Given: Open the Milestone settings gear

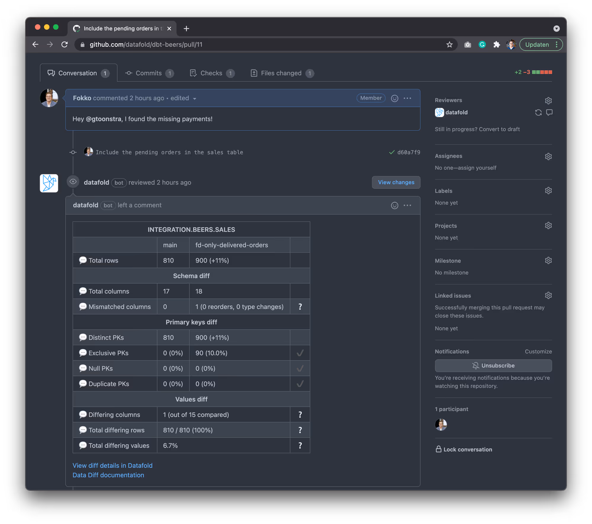Looking at the screenshot, I should [x=548, y=261].
